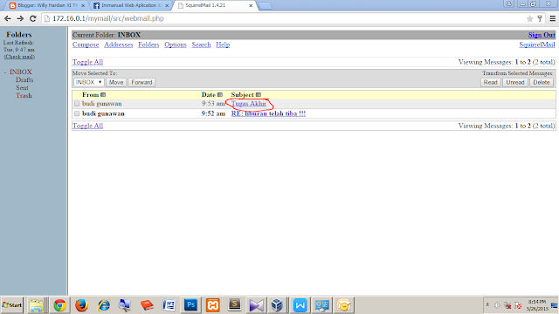Click the Check mail link
The image size is (559, 314).
click(19, 57)
